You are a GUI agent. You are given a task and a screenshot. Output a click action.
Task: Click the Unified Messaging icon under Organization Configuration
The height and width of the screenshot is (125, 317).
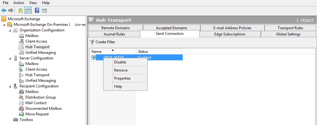pos(21,53)
